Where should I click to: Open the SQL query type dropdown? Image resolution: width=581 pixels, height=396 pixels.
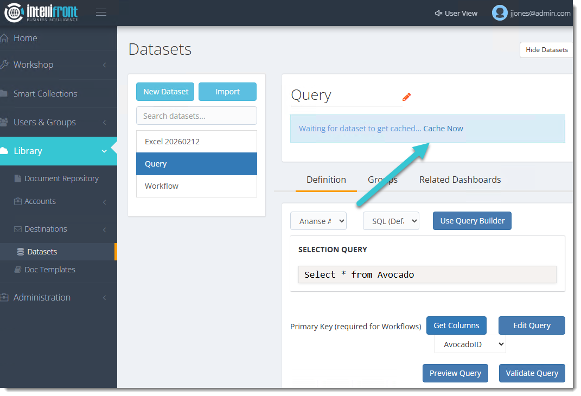(391, 221)
